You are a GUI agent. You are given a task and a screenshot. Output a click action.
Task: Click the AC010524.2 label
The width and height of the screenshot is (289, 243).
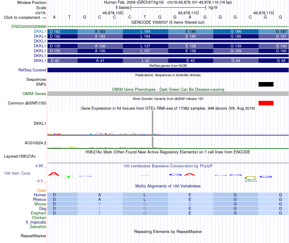pos(35,143)
